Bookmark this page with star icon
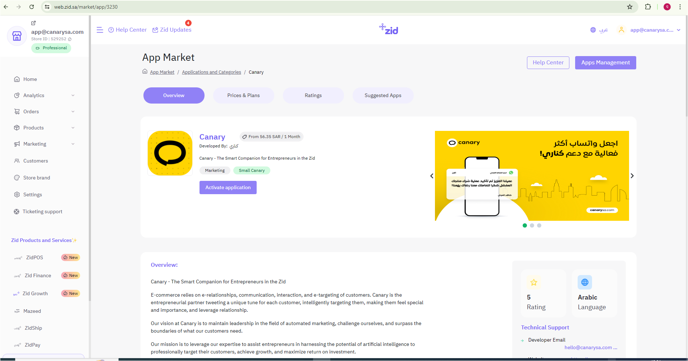This screenshot has width=688, height=361. (x=630, y=7)
